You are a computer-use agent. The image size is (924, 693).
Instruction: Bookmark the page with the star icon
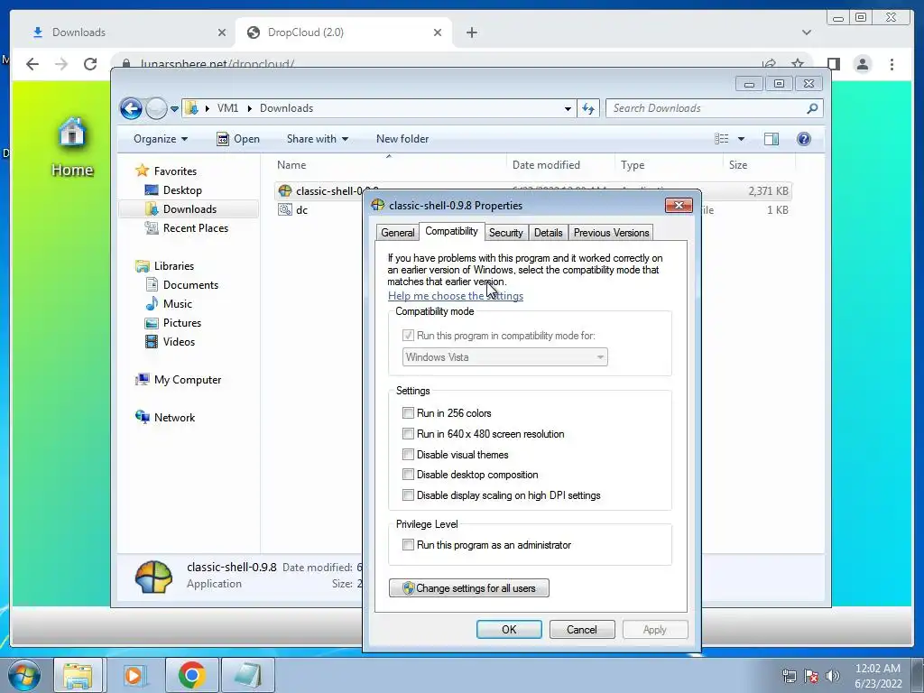pos(798,63)
